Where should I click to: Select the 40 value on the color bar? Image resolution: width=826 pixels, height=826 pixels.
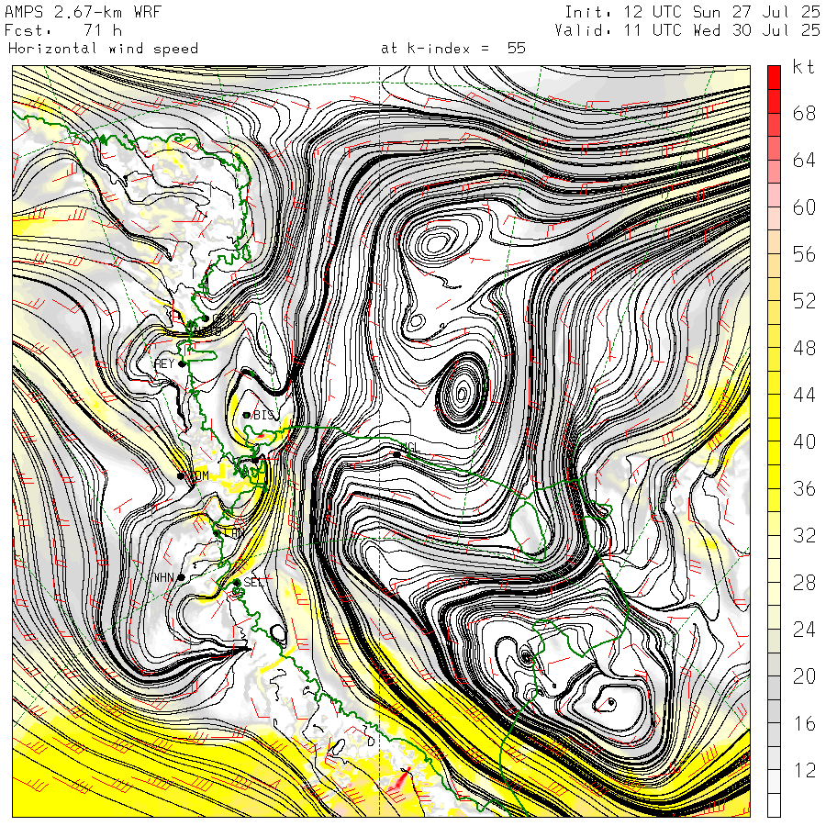[x=804, y=441]
